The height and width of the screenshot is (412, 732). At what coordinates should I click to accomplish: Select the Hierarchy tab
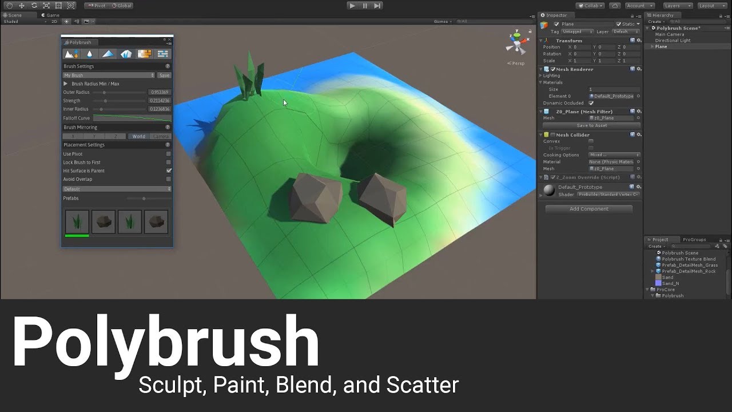click(x=662, y=15)
